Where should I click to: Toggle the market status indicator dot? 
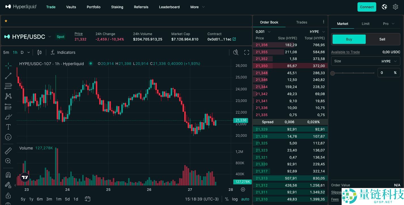coord(91,63)
